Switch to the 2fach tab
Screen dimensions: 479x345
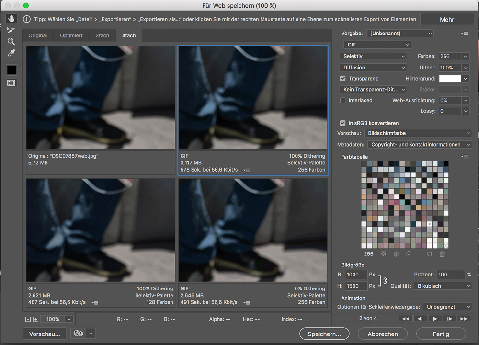tap(103, 35)
